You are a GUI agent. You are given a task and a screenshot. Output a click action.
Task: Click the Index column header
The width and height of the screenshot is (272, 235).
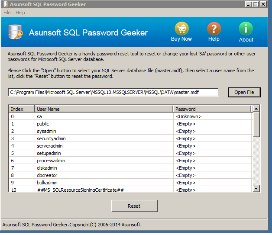click(21, 109)
